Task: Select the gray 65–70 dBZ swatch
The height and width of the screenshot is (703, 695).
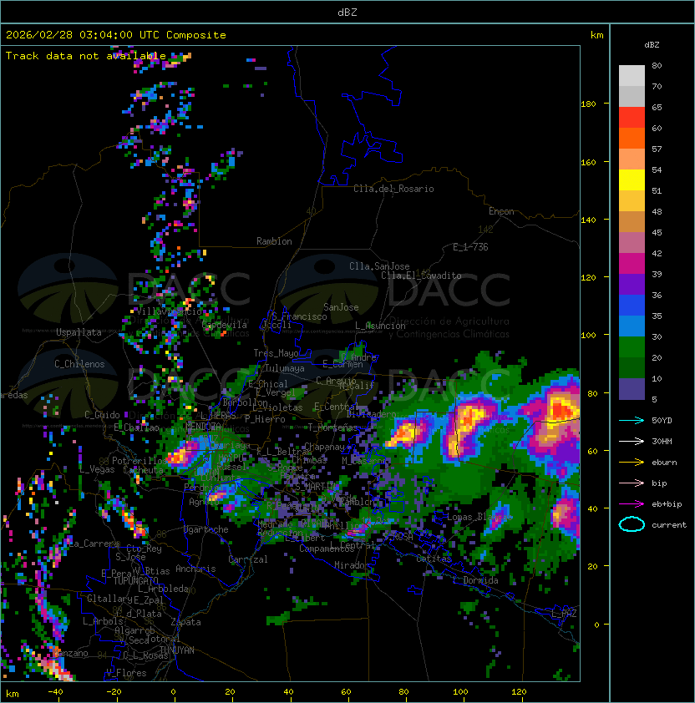Action: click(x=632, y=96)
